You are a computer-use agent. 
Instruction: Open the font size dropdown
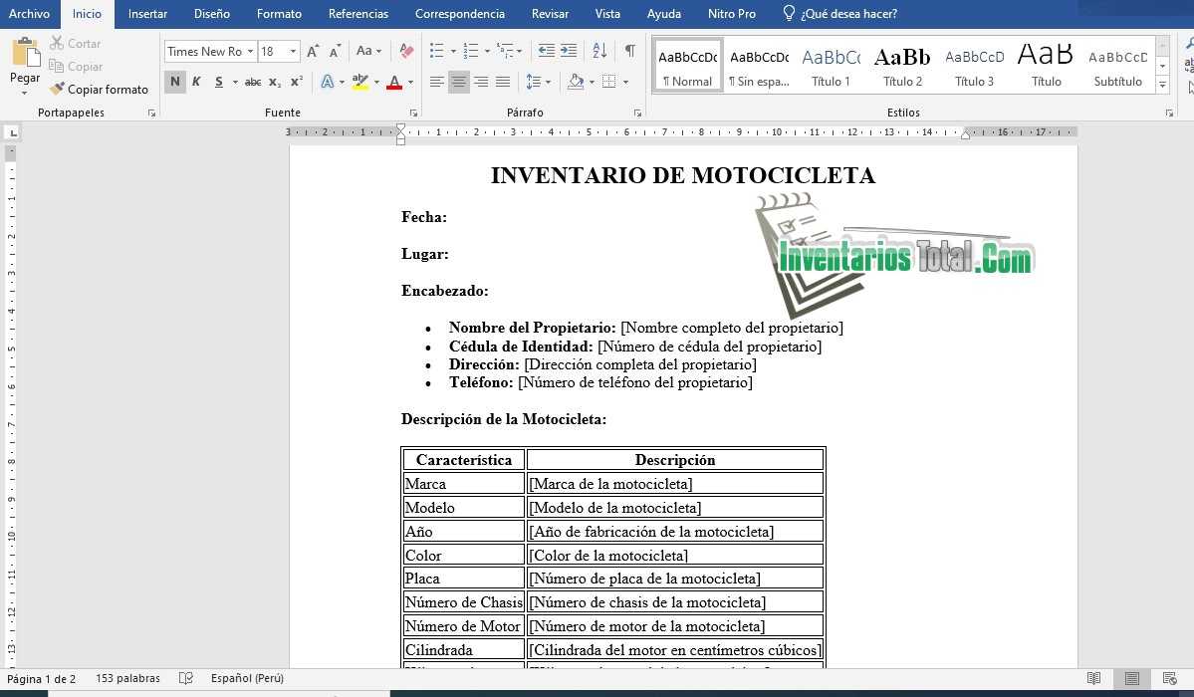291,51
